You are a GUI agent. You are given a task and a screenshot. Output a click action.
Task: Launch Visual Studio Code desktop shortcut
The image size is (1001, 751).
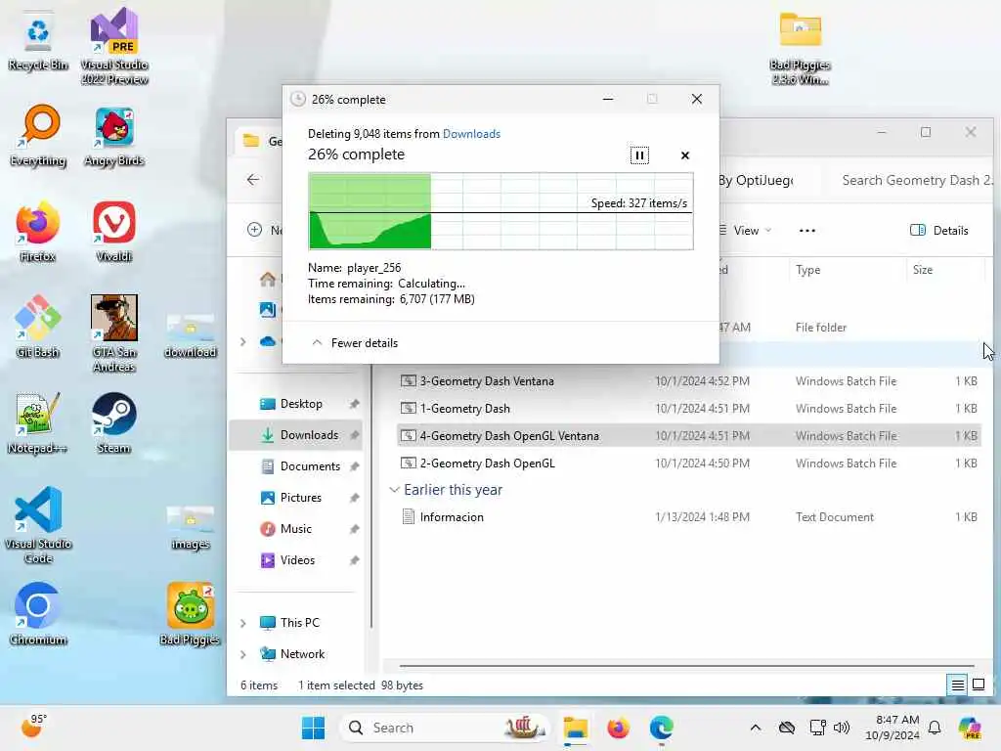pyautogui.click(x=38, y=525)
